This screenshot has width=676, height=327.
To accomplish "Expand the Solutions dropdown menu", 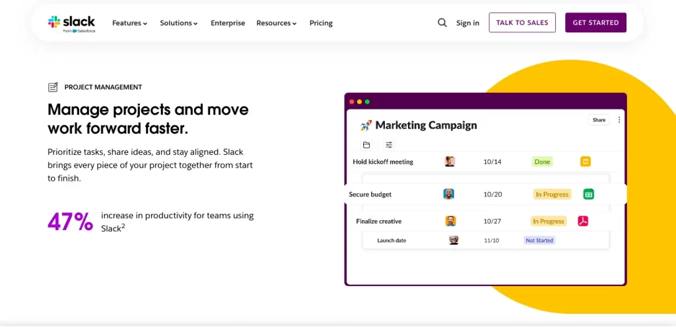I will pos(179,23).
